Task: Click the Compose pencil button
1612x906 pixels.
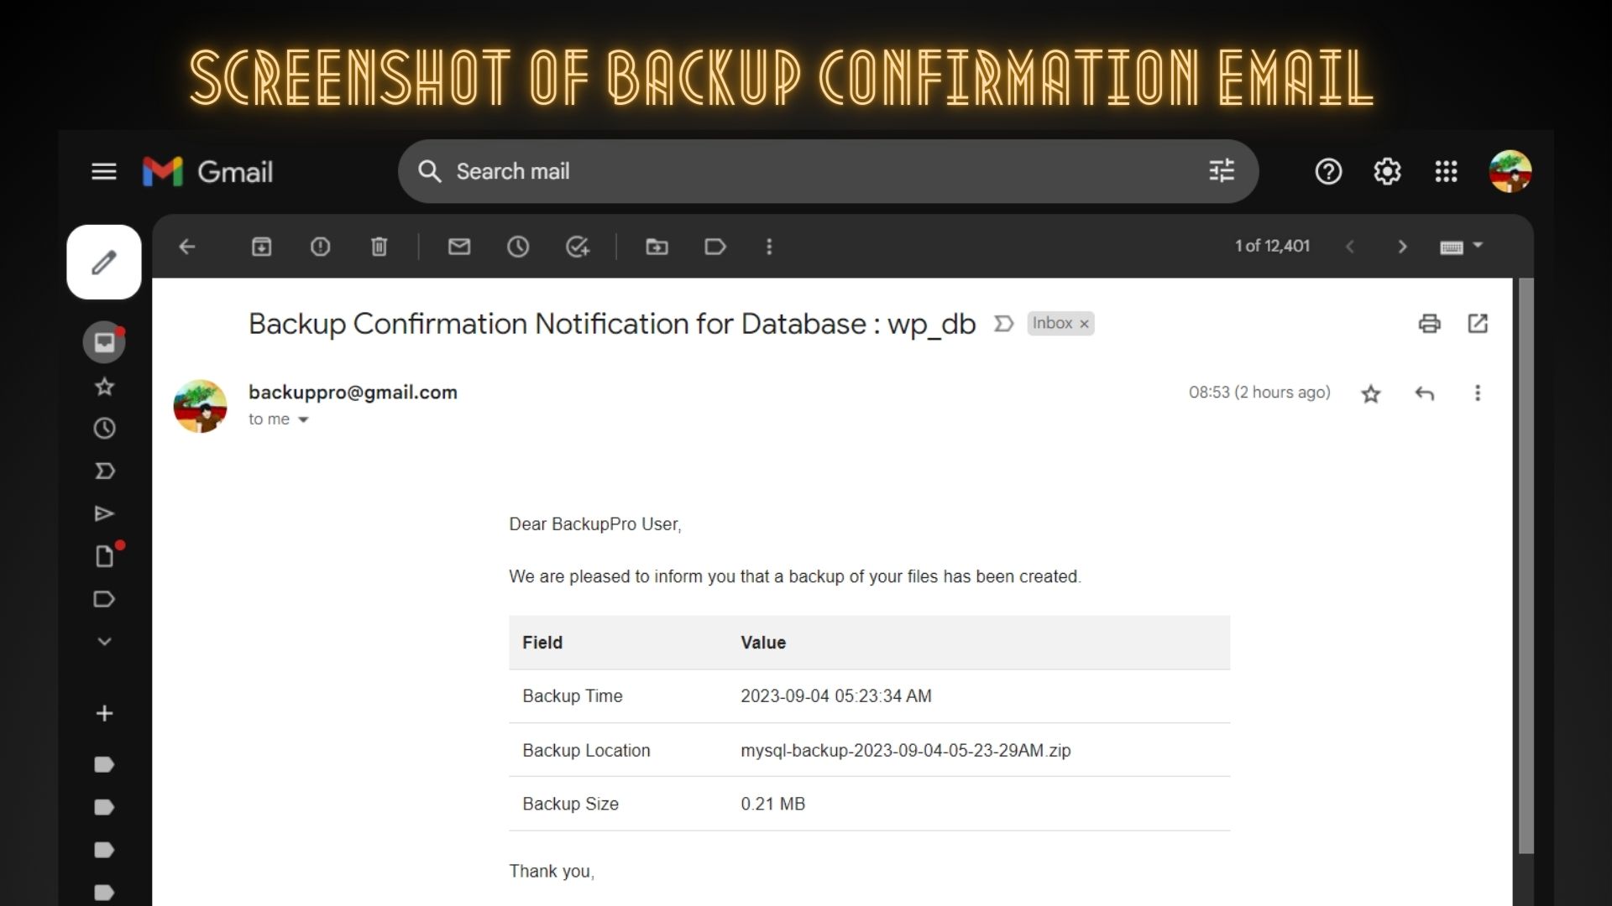Action: [104, 262]
